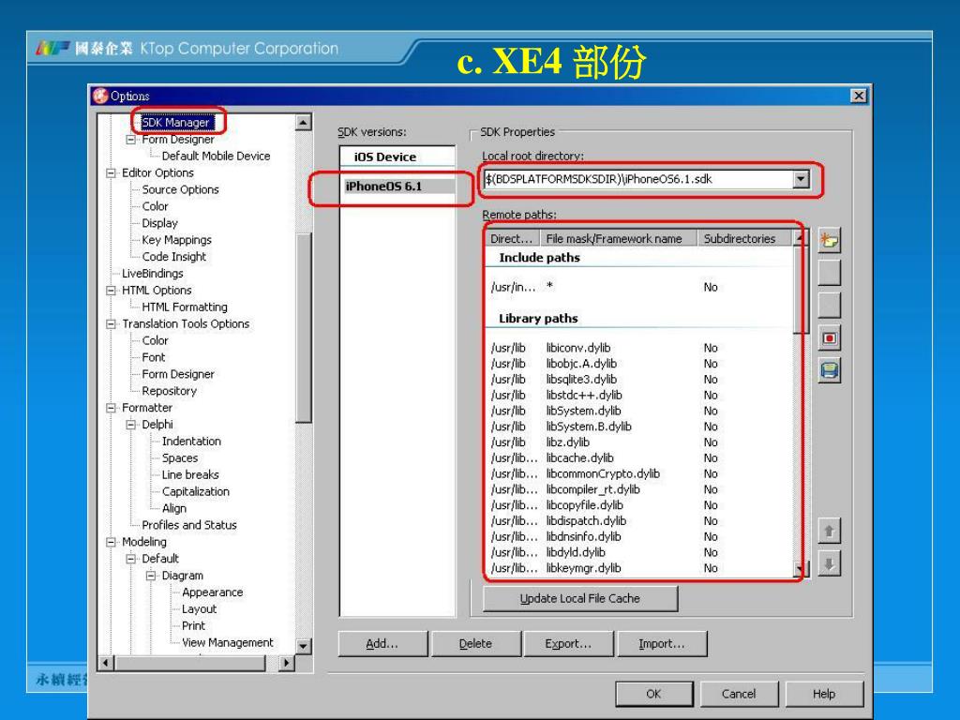Click the Export... button

(x=568, y=644)
